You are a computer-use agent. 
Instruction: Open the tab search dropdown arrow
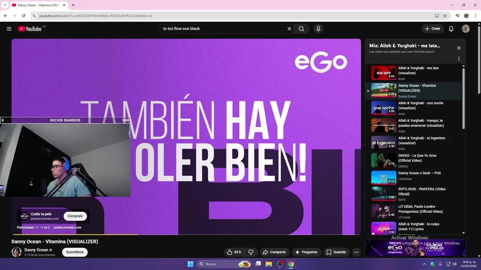5,5
